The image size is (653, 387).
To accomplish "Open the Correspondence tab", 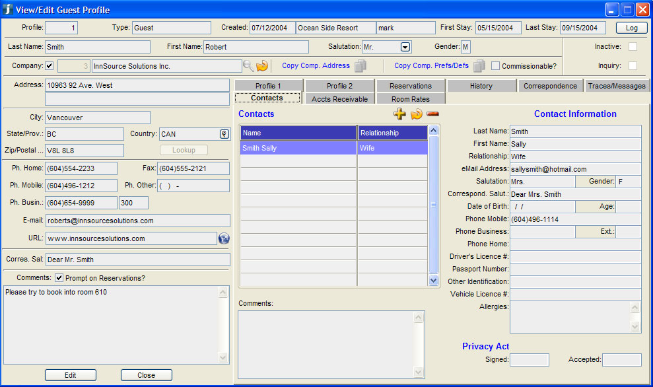I will (x=550, y=86).
